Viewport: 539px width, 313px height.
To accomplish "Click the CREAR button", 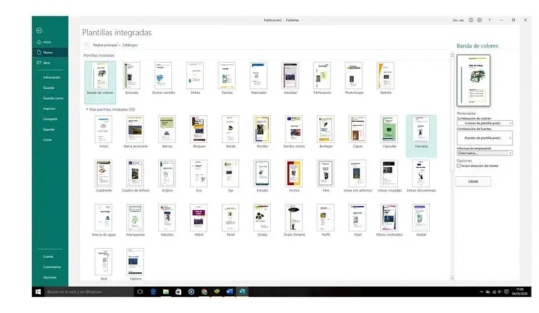I will (x=473, y=182).
